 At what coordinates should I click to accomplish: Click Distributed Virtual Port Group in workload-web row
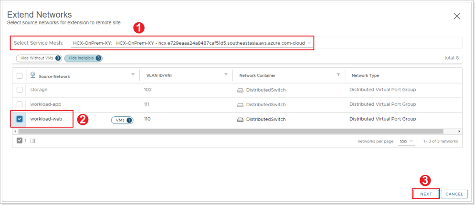click(x=382, y=119)
